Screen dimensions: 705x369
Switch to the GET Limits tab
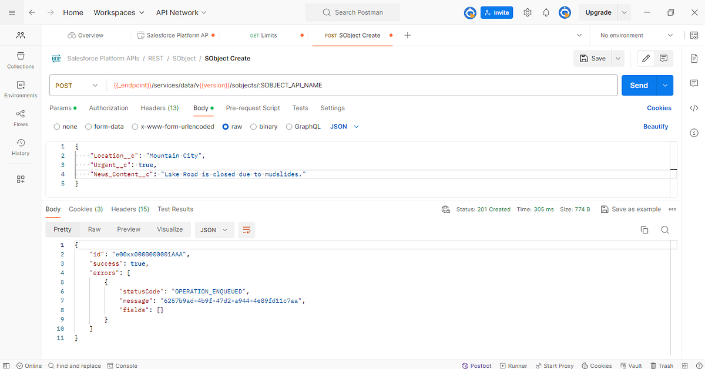(x=264, y=35)
